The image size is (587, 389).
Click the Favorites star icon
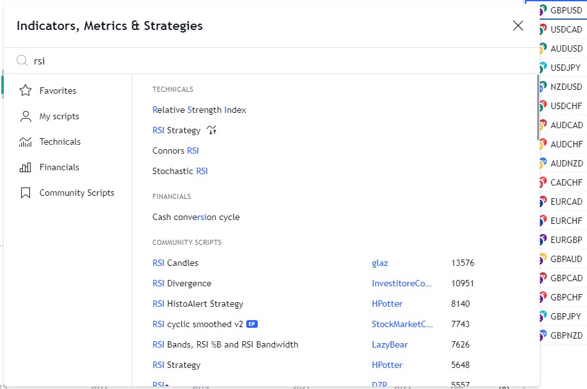(x=26, y=91)
